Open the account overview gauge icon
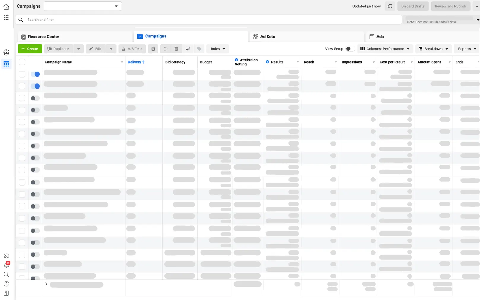480x300 pixels. (x=6, y=52)
